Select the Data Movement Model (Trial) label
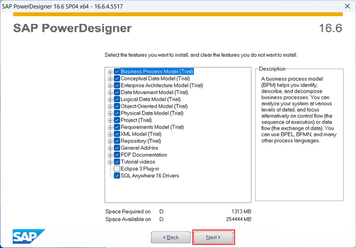 [x=155, y=92]
